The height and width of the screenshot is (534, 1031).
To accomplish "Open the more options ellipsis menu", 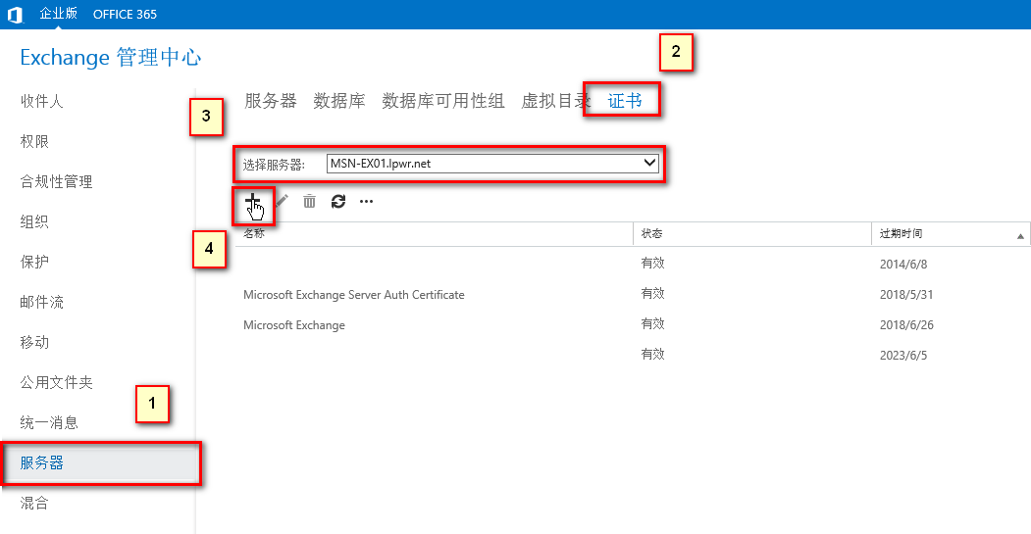I will tap(366, 202).
